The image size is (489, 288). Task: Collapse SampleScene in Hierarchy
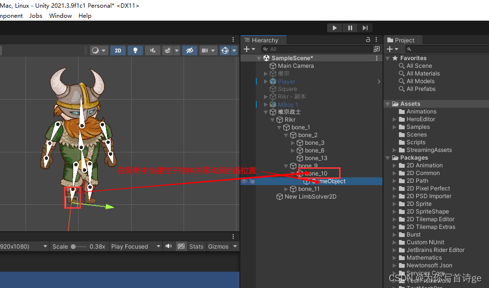coord(259,58)
